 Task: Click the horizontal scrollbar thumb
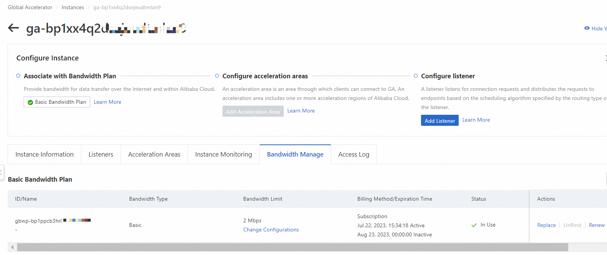coord(292,247)
